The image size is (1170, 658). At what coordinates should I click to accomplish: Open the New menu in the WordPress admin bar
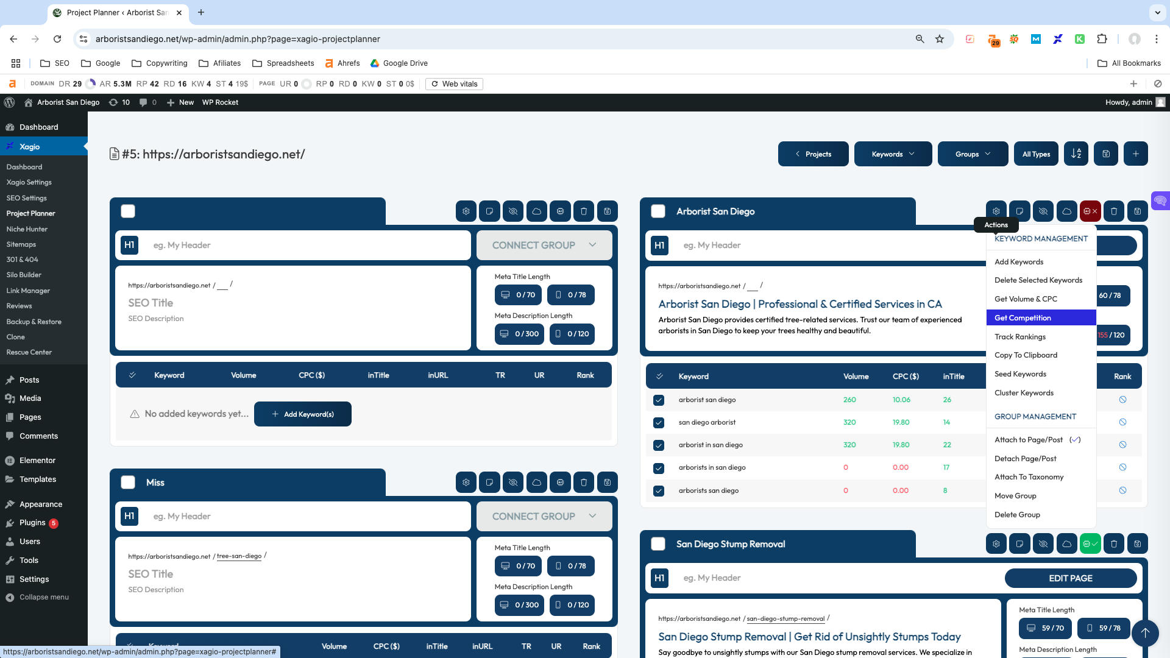(180, 102)
